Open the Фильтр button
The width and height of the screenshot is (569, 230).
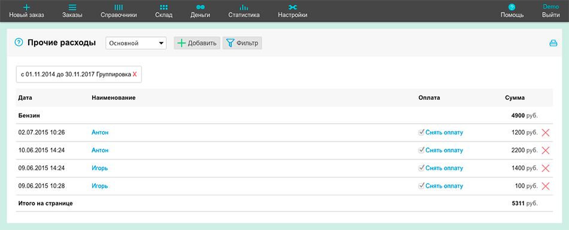click(242, 43)
